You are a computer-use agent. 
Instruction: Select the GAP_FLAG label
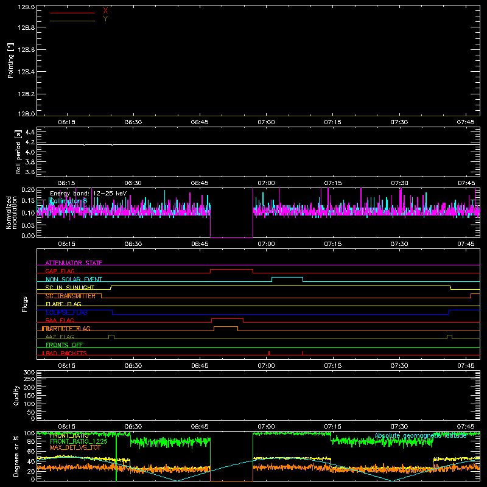click(60, 271)
